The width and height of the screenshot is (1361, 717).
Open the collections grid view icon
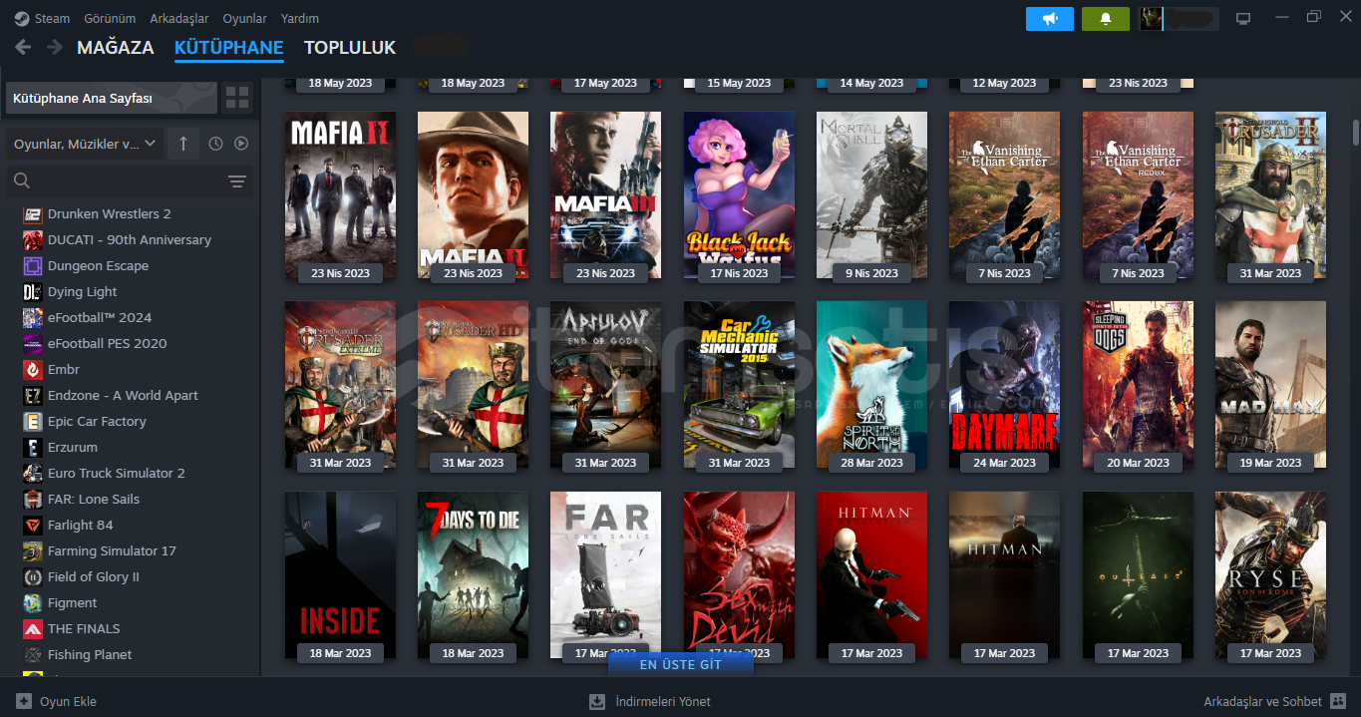click(x=237, y=98)
